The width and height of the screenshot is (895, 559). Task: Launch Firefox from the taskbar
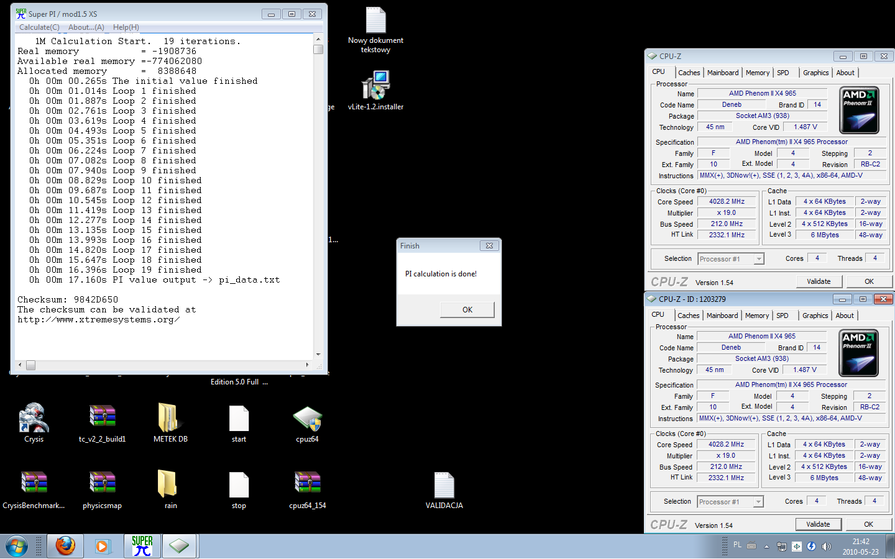click(65, 547)
